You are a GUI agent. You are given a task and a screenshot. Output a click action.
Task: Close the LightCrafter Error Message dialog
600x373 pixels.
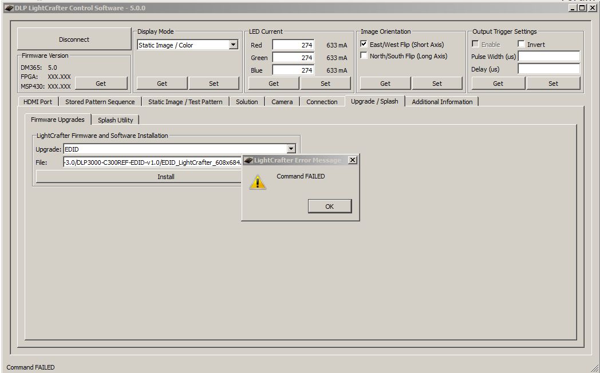[x=353, y=160]
